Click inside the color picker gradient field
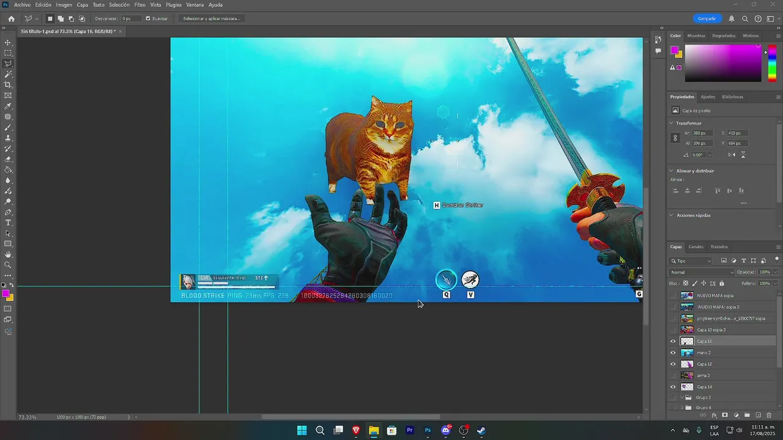Viewport: 783px width, 440px height. [723, 63]
